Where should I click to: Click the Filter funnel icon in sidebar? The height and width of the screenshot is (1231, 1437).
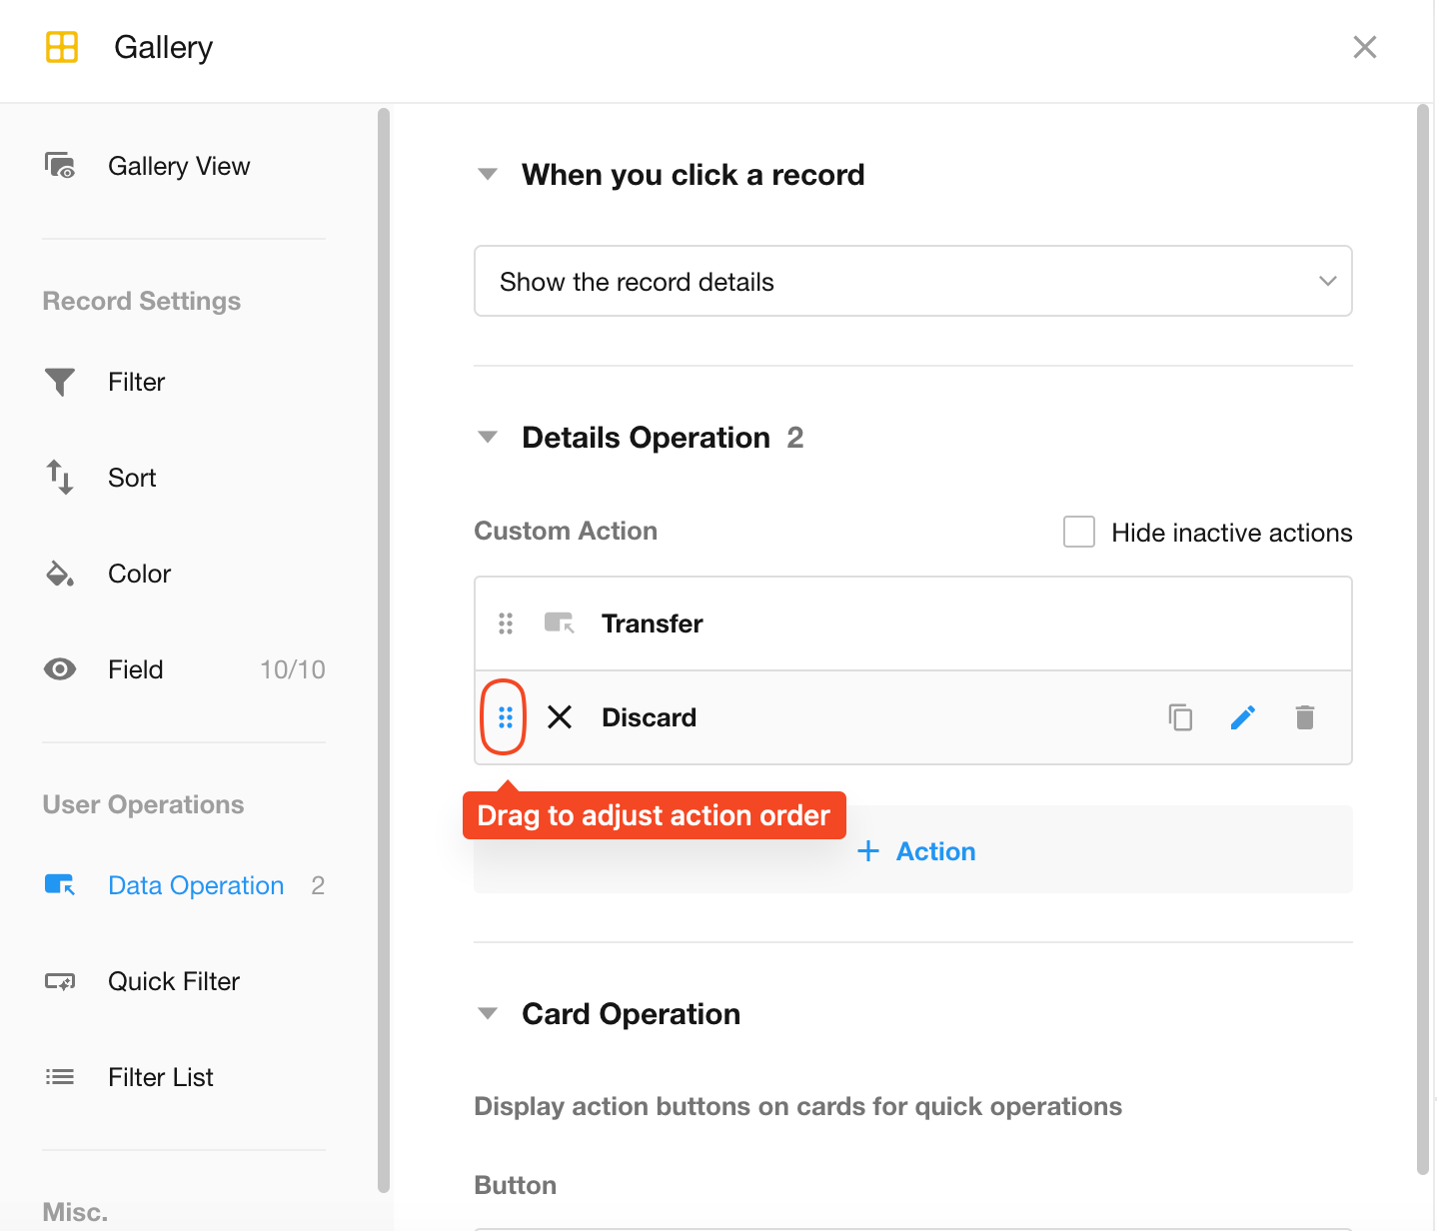tap(60, 382)
